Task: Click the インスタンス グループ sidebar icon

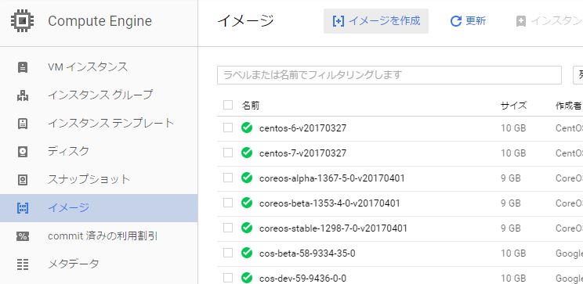Action: click(x=23, y=95)
